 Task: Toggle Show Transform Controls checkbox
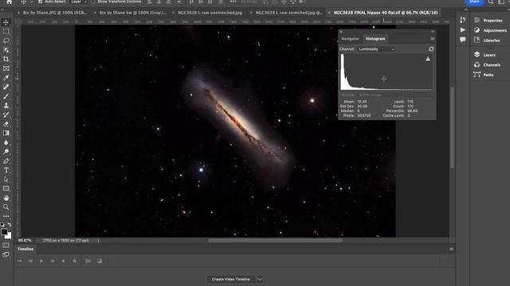coord(93,2)
